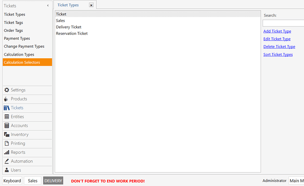The width and height of the screenshot is (304, 186).
Task: Click the Products coffee cup icon
Action: pos(6,99)
